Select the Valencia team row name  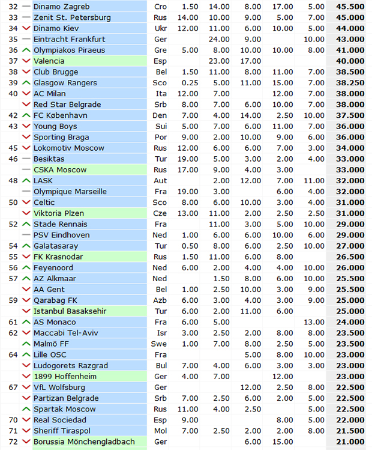[x=49, y=61]
